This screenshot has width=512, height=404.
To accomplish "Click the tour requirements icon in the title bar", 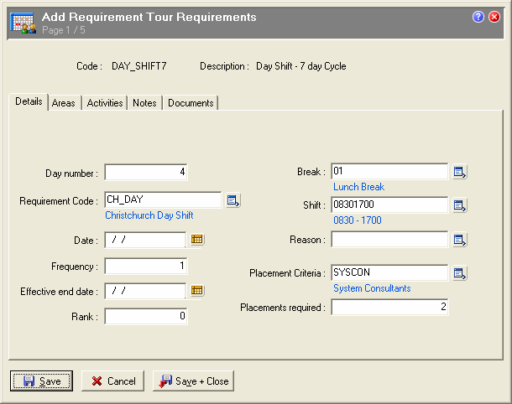I will 23,23.
